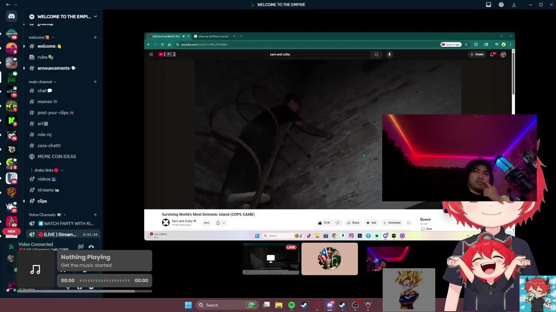Open Discord inbox icon in title bar
556x312 pixels.
[488, 4]
